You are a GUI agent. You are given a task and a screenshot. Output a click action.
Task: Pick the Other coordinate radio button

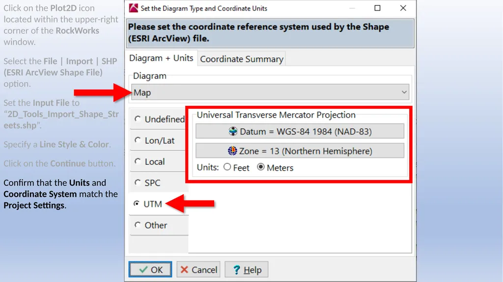coord(138,225)
